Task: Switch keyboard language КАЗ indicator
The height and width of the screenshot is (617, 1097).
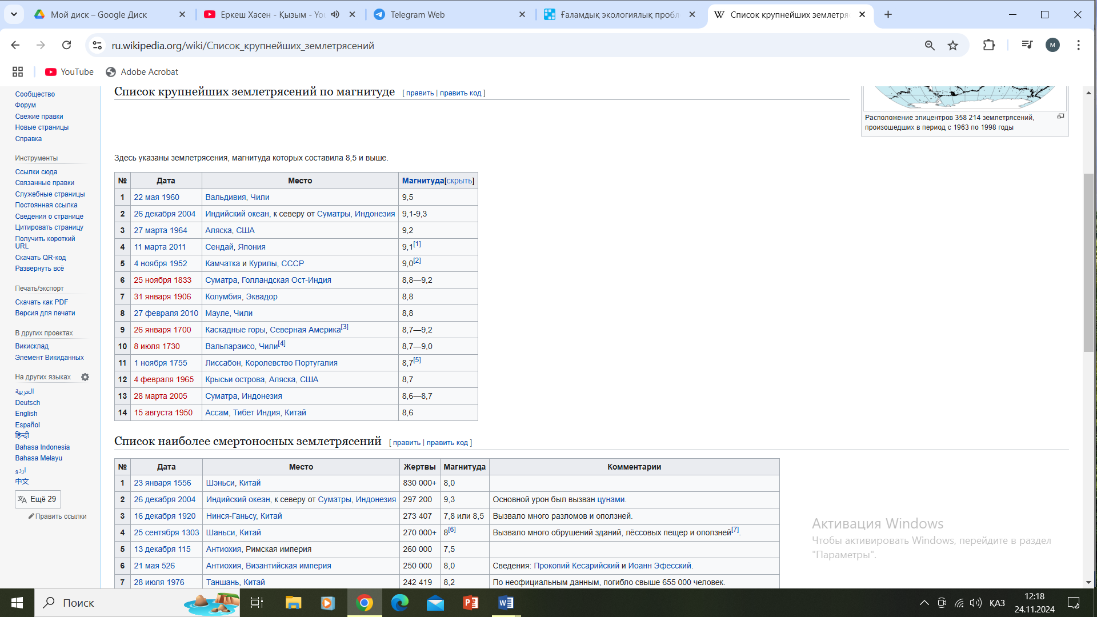Action: (997, 603)
